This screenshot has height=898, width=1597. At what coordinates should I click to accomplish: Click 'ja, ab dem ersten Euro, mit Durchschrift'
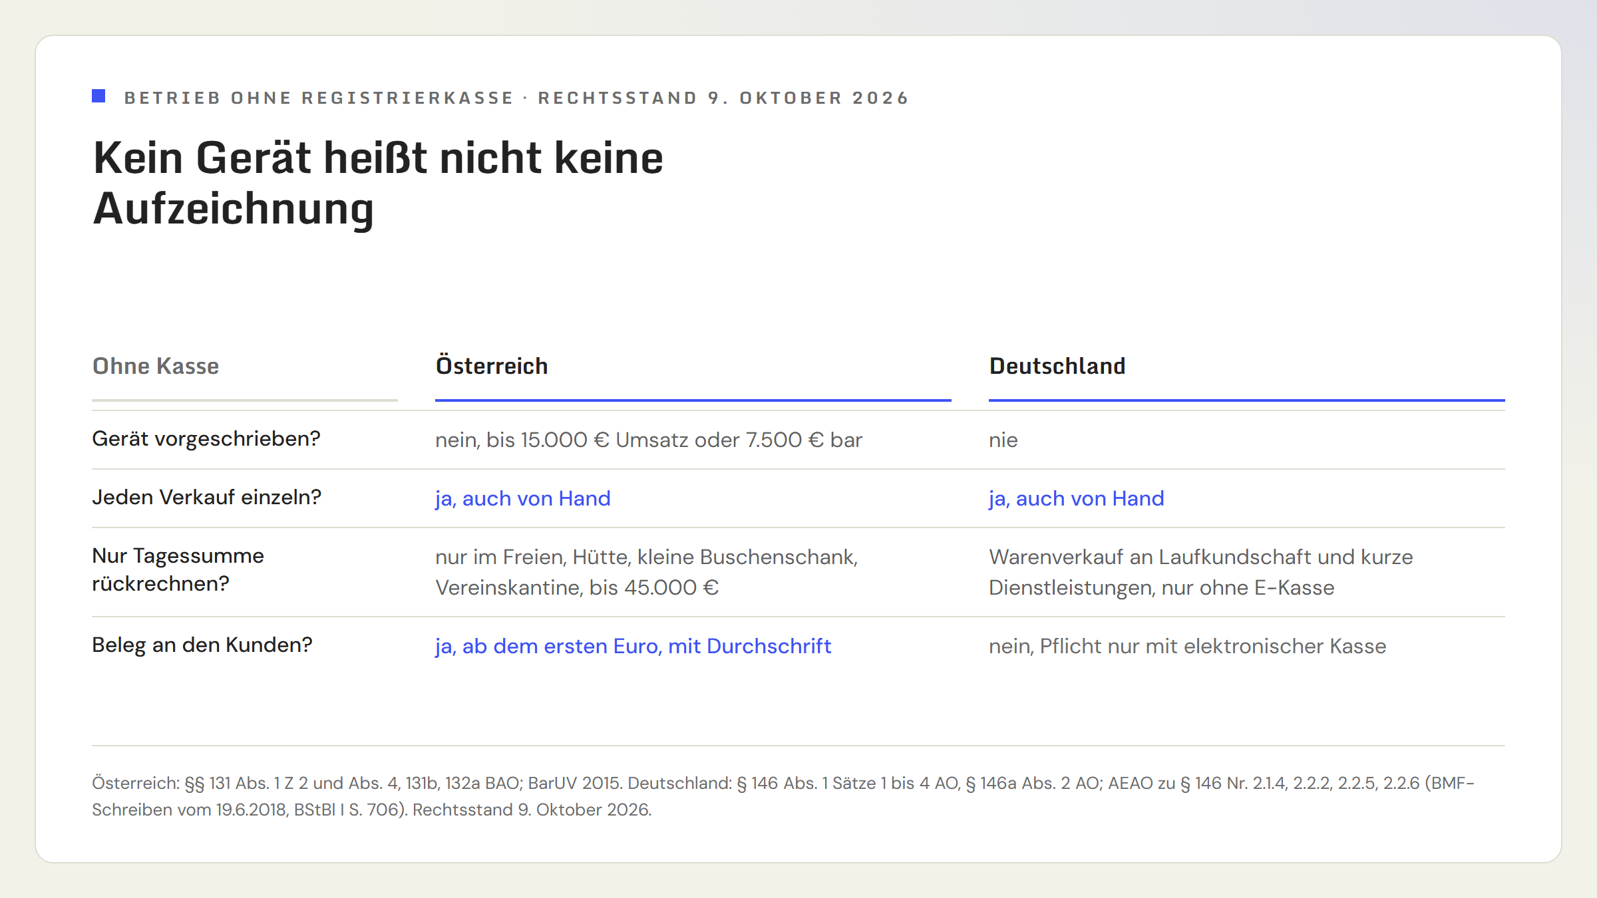(x=633, y=647)
